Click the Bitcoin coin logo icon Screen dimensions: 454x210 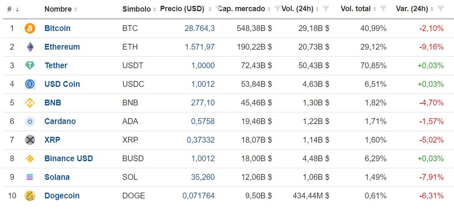coord(30,29)
